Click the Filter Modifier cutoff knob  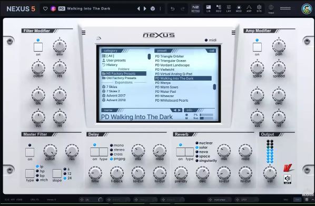coord(38,68)
